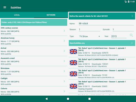Open the Brimstone movie chevron

pos(64,71)
